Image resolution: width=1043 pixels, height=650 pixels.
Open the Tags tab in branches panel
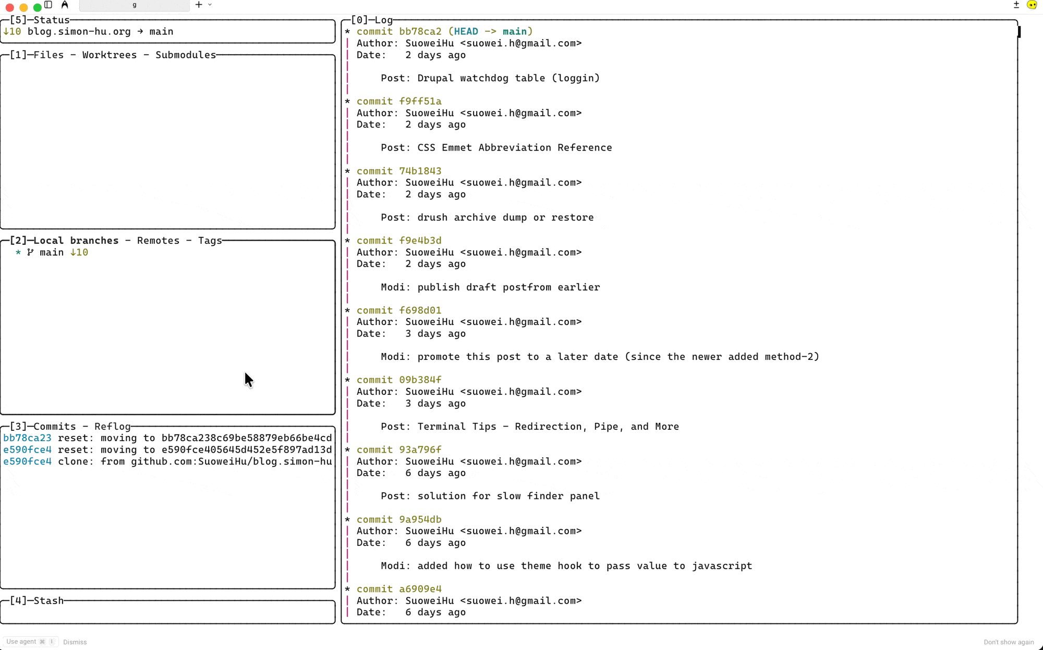(210, 241)
